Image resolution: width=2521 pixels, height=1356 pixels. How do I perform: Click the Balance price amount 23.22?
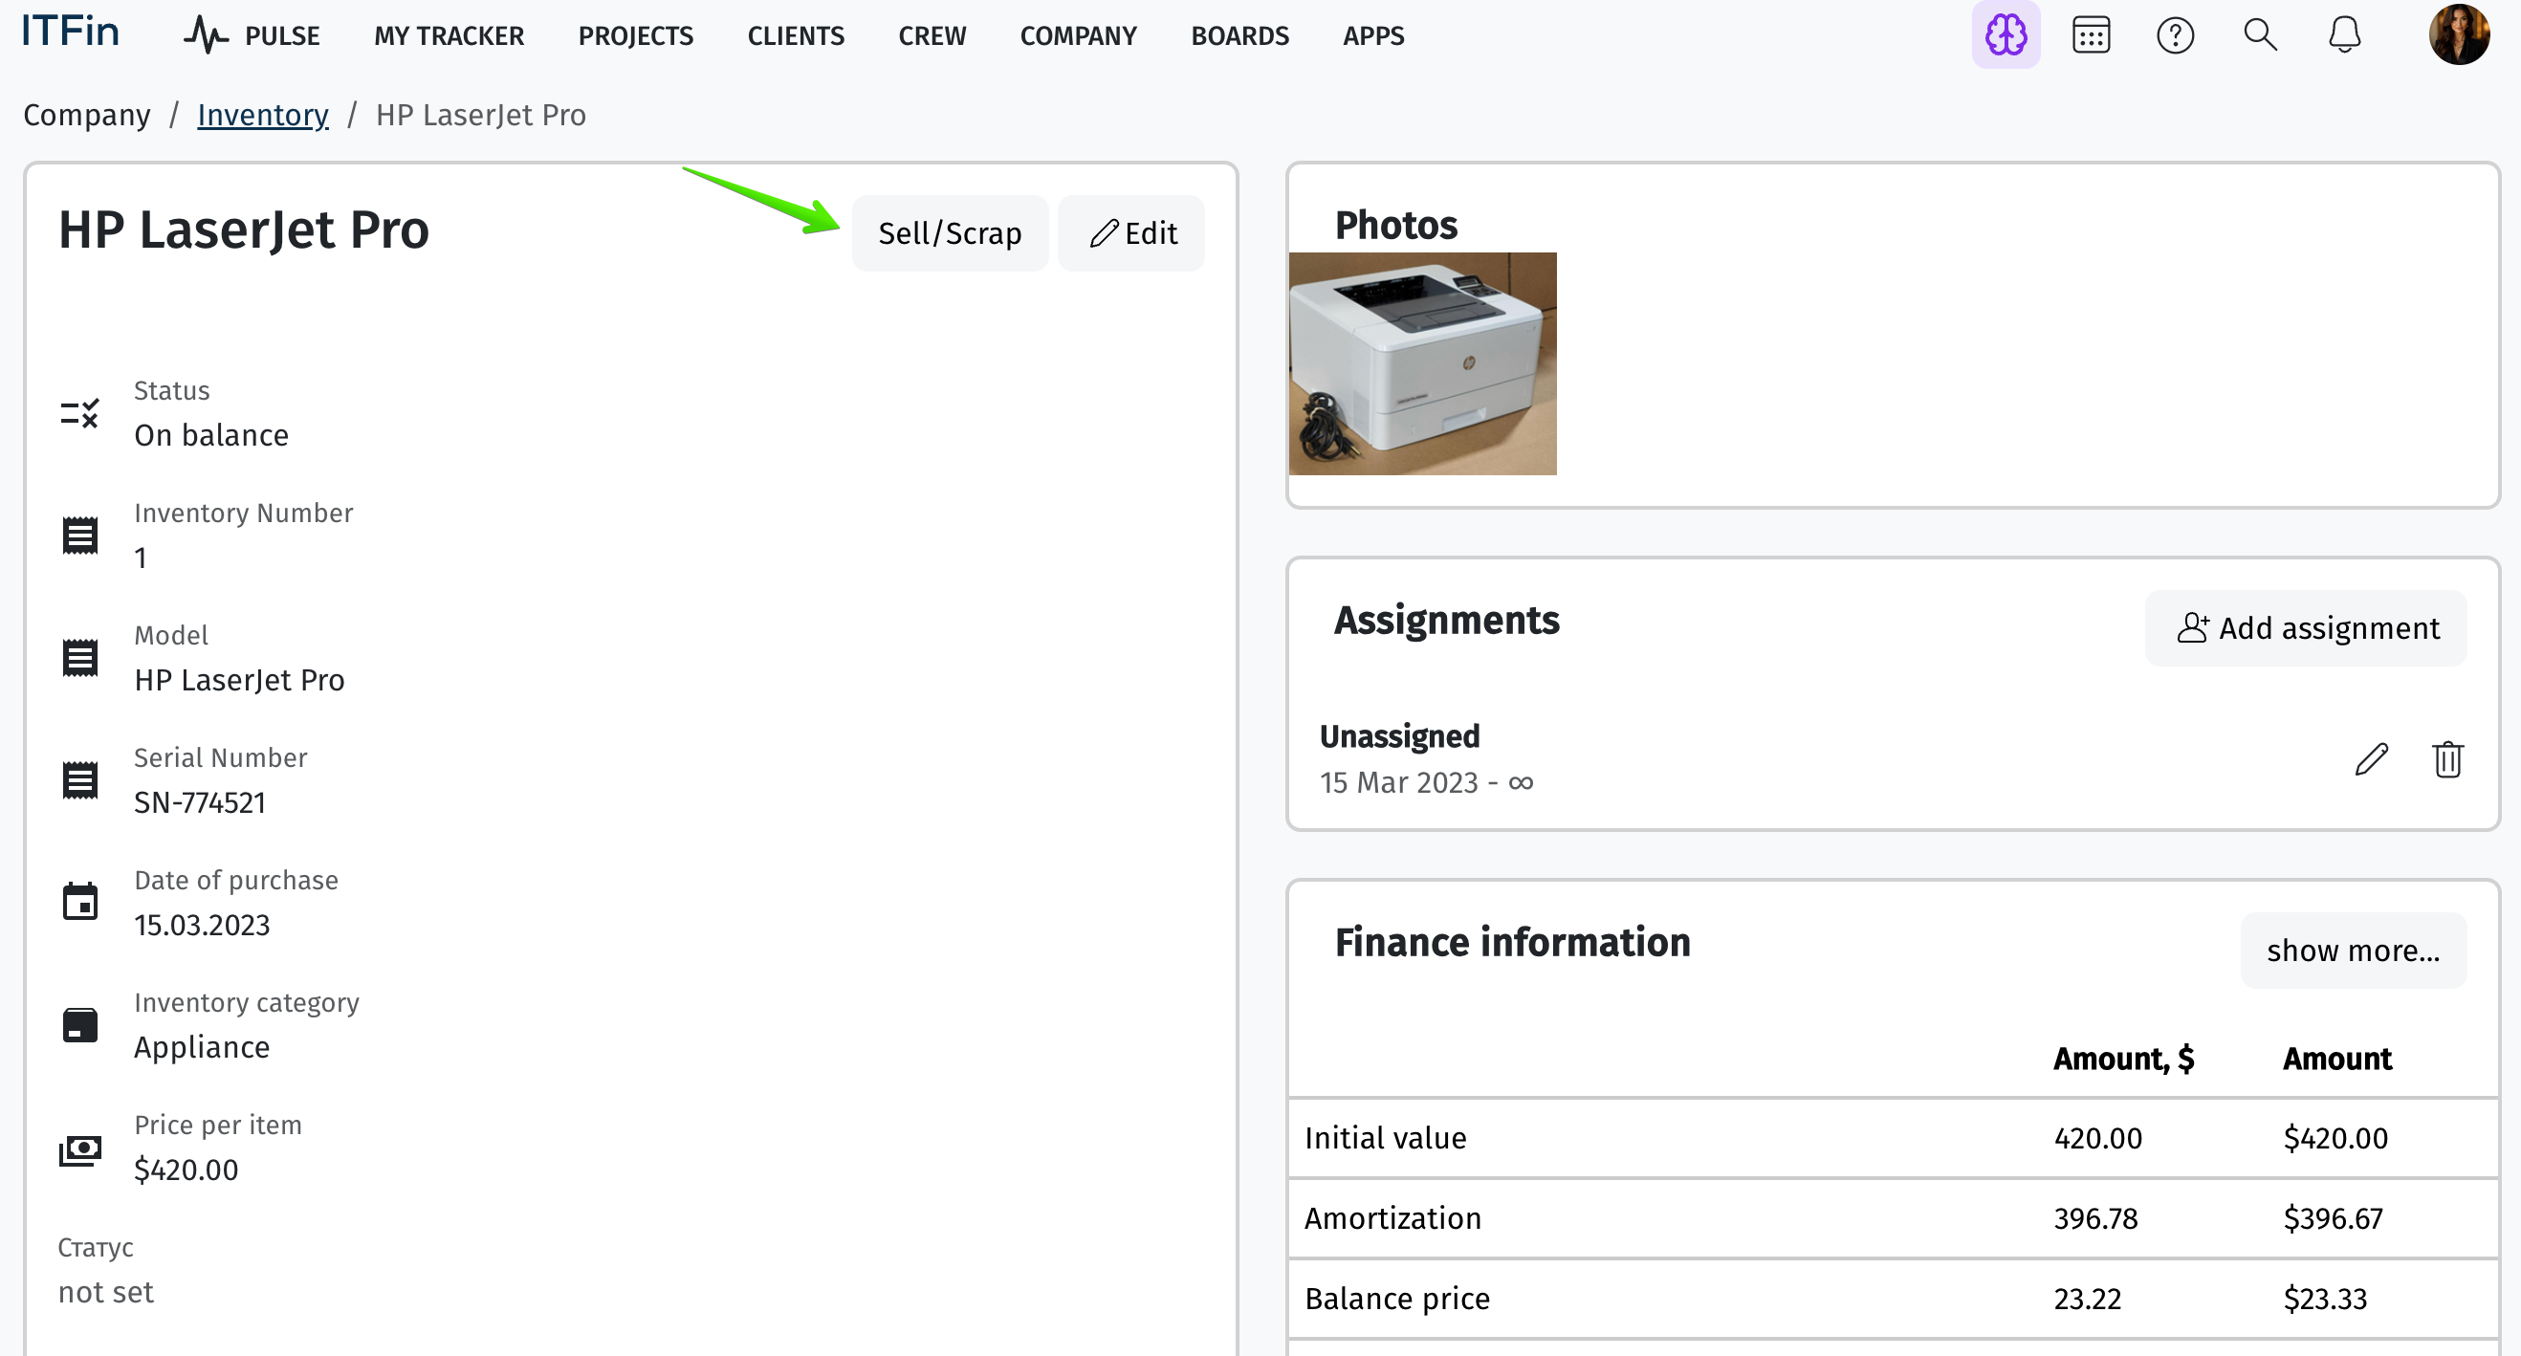(2088, 1299)
